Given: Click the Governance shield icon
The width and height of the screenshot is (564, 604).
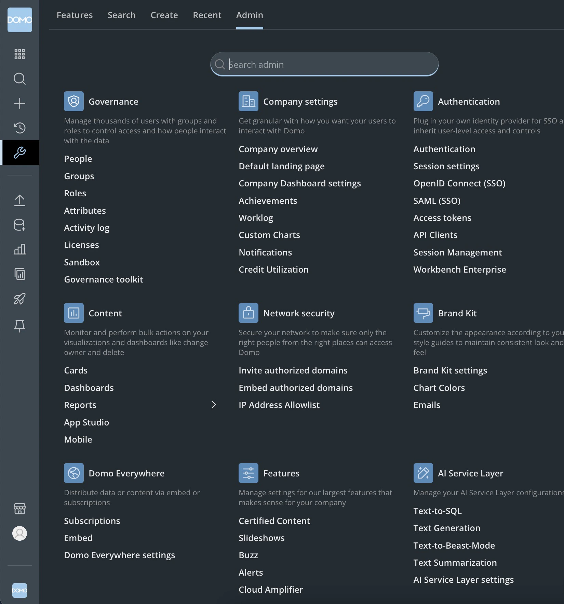Looking at the screenshot, I should coord(74,101).
